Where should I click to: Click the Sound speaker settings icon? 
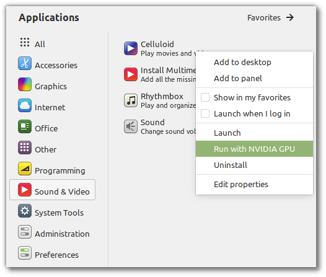pyautogui.click(x=131, y=126)
